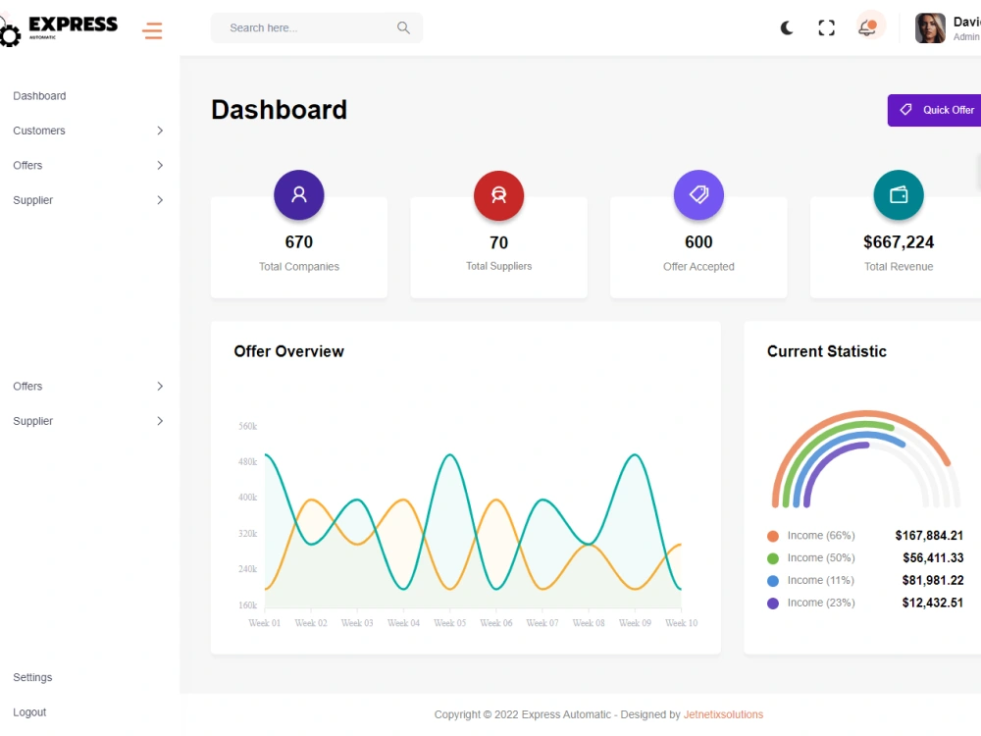
Task: Click the $667,224 Total Revenue figure
Action: pyautogui.click(x=899, y=242)
